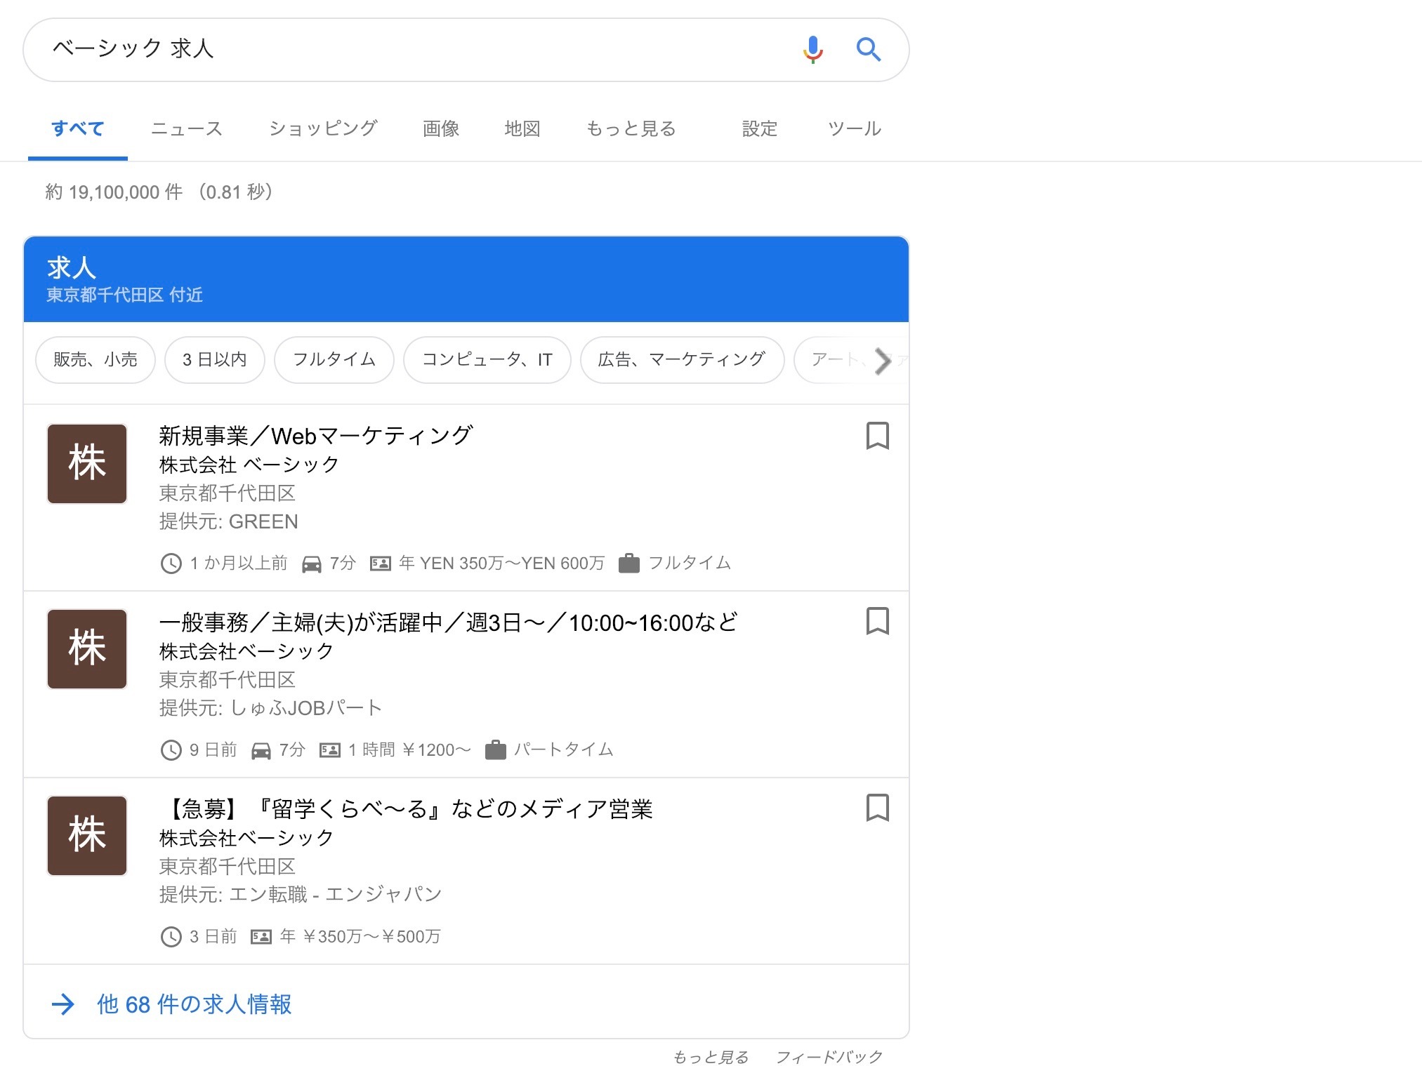This screenshot has width=1422, height=1066.
Task: Click the フィードバック link
Action: pos(829,1057)
